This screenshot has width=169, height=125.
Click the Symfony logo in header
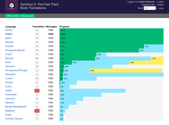click(x=12, y=7)
